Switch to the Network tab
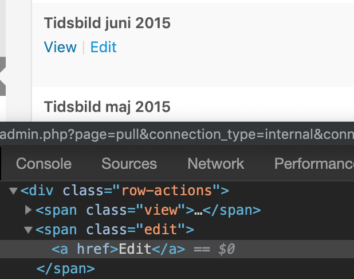This screenshot has width=354, height=279. [x=216, y=164]
